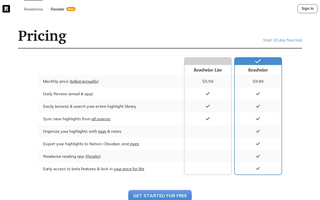This screenshot has width=320, height=200.
Task: Open the Reader nav tab
Action: pos(57,9)
